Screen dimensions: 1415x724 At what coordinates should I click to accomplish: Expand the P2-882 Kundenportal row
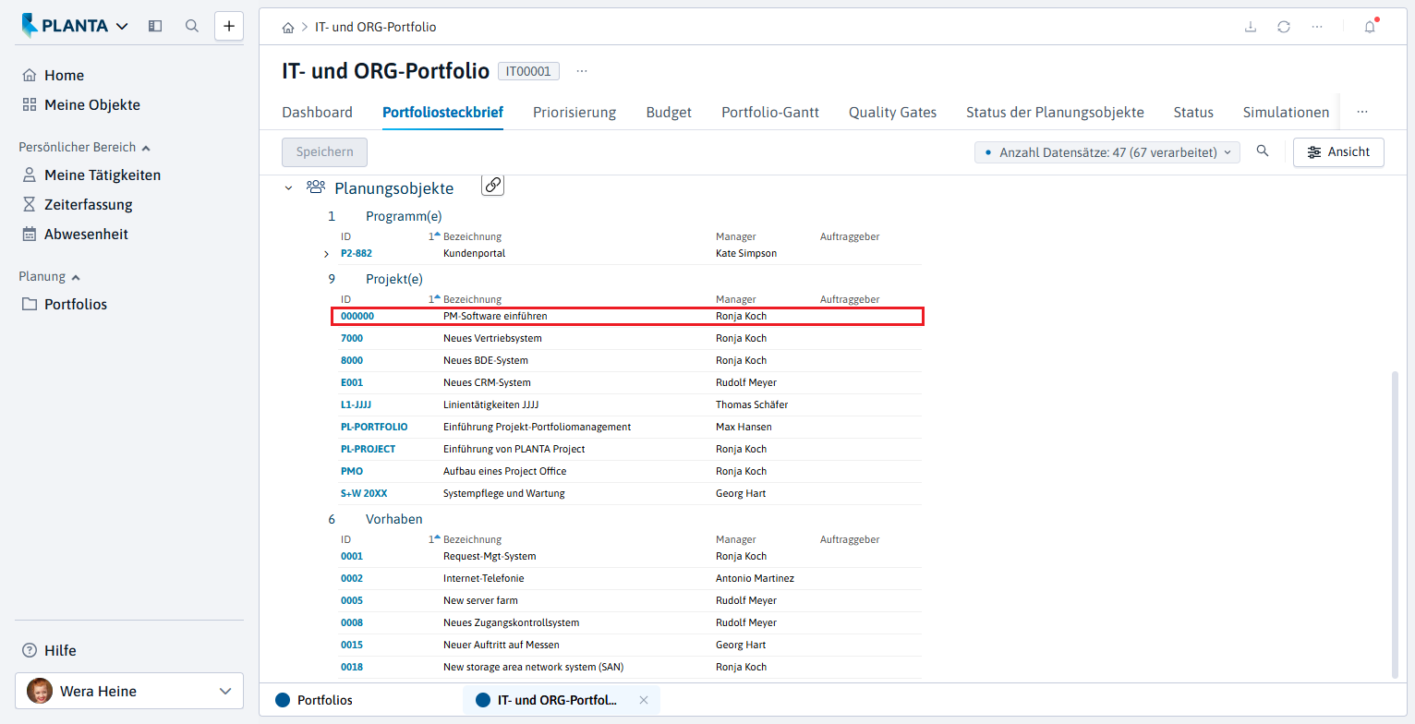tap(326, 254)
